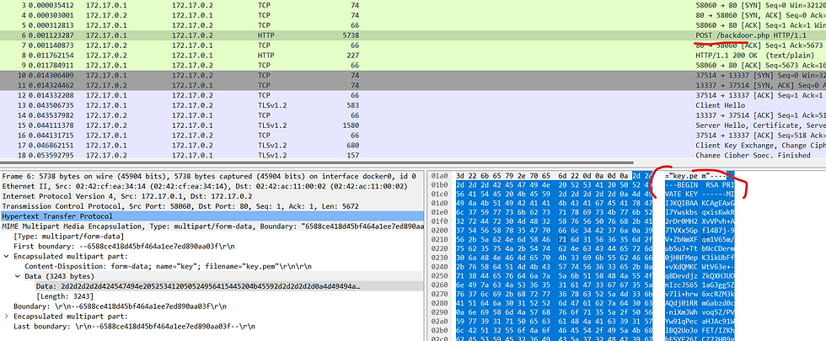Select packet 3 SYN from port 58060
Viewport: 826px width, 341px height.
tap(413, 5)
